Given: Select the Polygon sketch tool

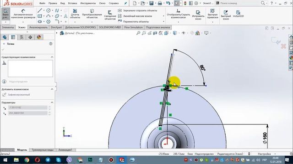Looking at the screenshot, I should (49, 21).
